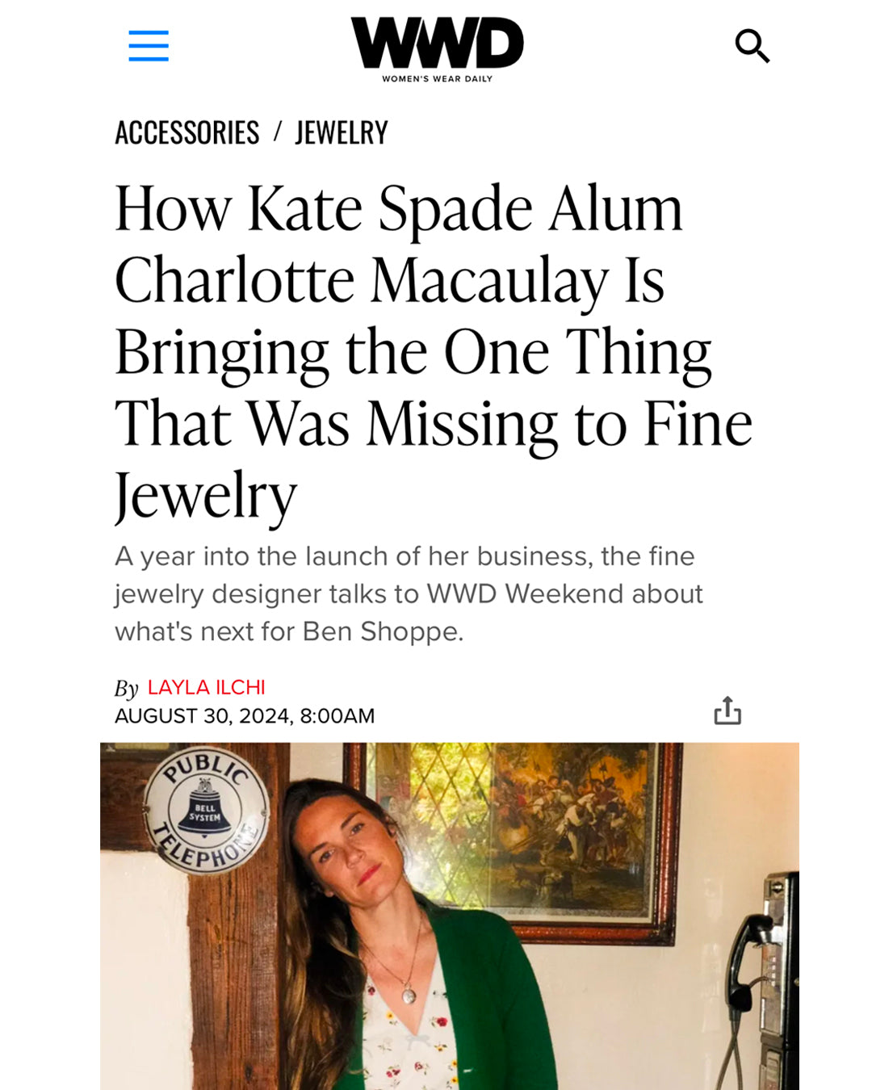The height and width of the screenshot is (1090, 872).
Task: Click the pendant necklace in the photo
Action: click(409, 995)
